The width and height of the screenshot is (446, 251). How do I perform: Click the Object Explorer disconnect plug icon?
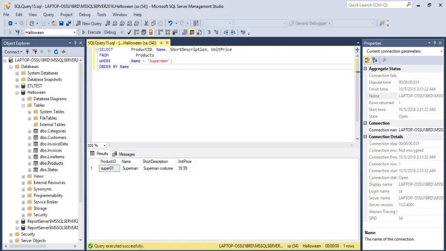point(35,52)
